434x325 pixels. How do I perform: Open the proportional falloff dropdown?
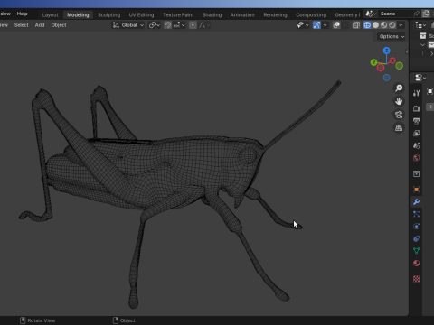point(204,25)
